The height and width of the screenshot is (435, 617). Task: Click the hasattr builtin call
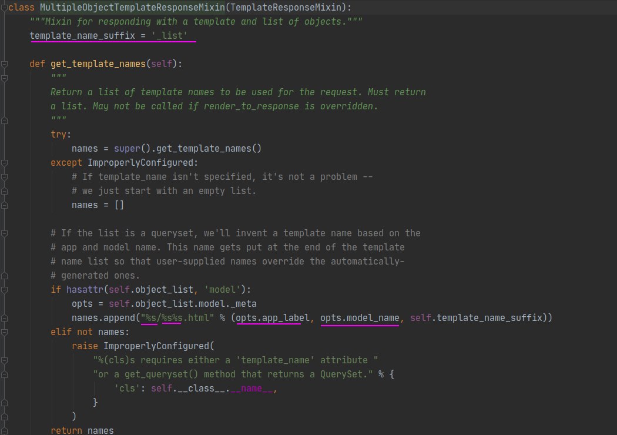click(x=85, y=290)
